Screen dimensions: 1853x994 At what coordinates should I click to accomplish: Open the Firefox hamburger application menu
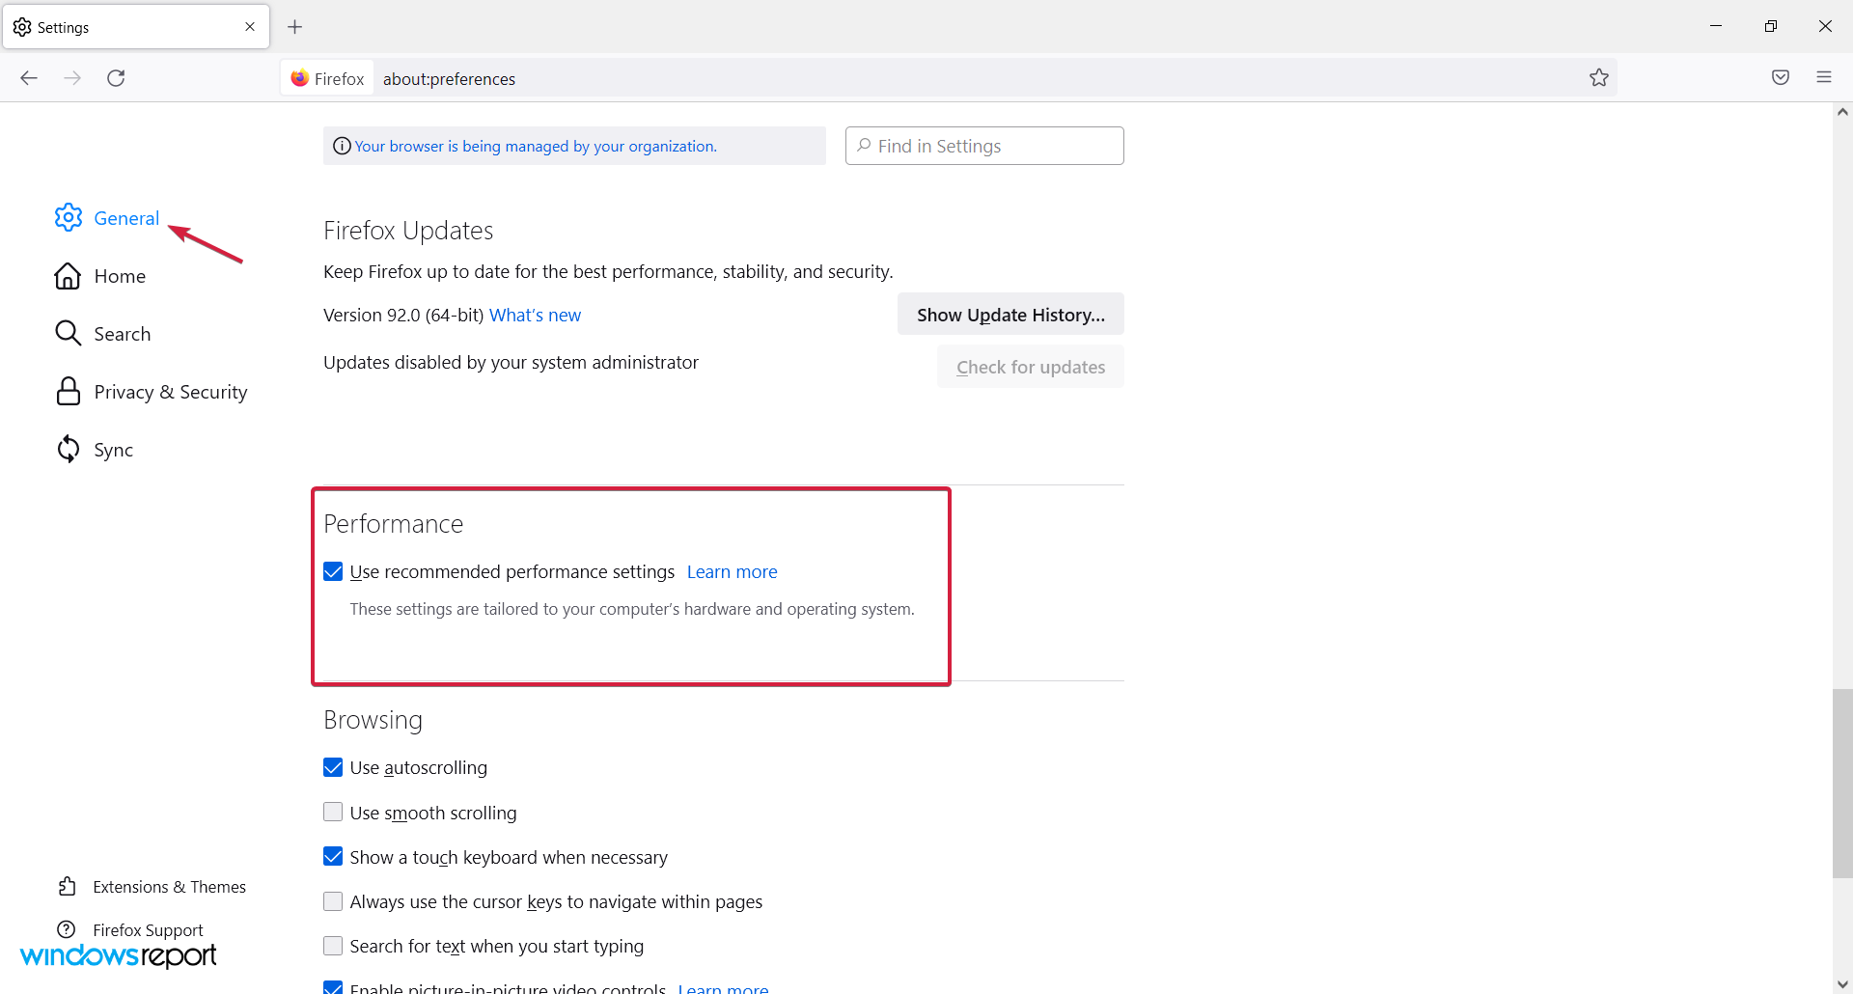1824,78
